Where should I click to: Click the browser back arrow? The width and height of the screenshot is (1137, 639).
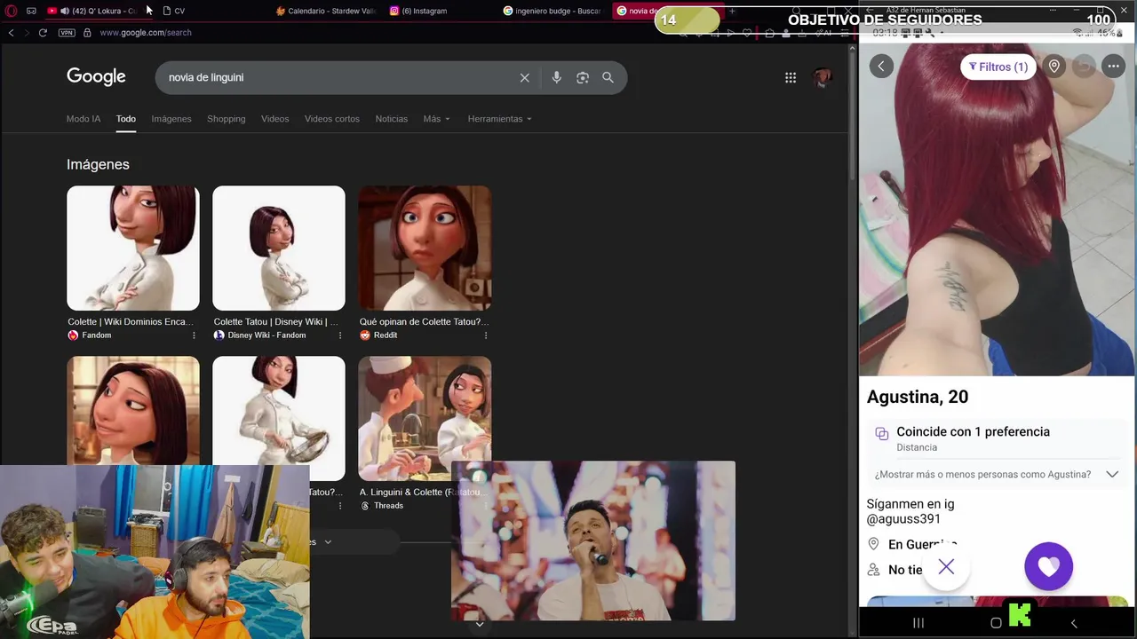tap(11, 33)
